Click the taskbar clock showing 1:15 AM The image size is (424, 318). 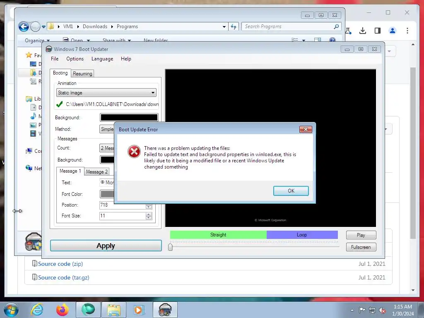point(403,310)
